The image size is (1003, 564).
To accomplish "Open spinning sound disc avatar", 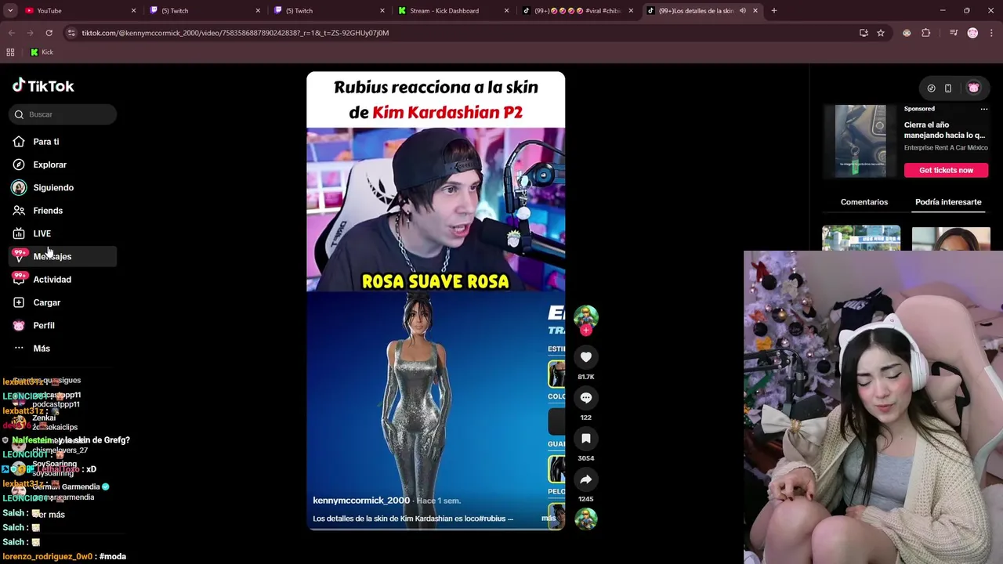I will pos(585,519).
